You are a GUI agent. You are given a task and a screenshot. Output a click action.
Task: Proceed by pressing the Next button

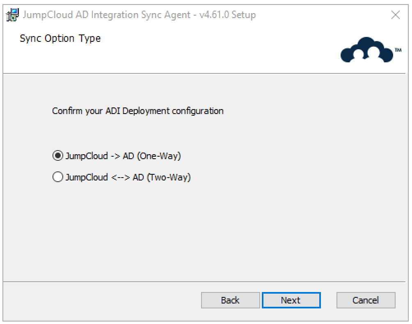291,300
